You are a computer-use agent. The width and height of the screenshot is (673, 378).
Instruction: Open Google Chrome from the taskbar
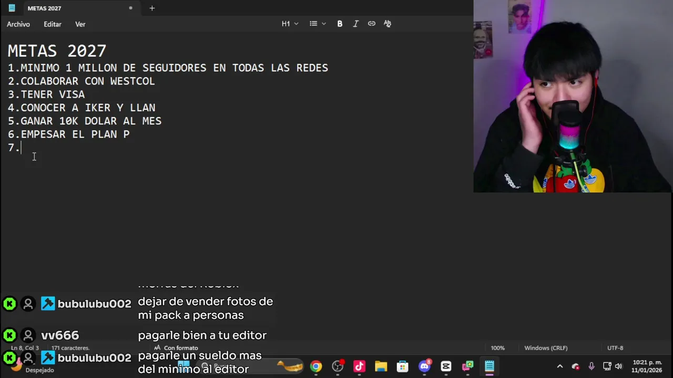tap(316, 366)
